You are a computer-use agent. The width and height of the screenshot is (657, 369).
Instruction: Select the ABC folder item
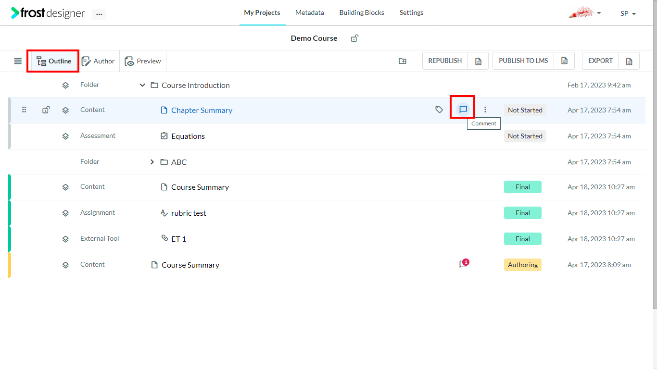coord(179,162)
